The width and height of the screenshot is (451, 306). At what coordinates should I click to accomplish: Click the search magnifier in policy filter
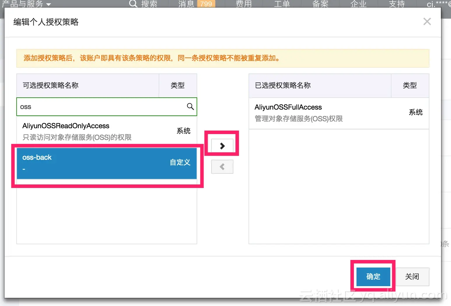coord(190,107)
